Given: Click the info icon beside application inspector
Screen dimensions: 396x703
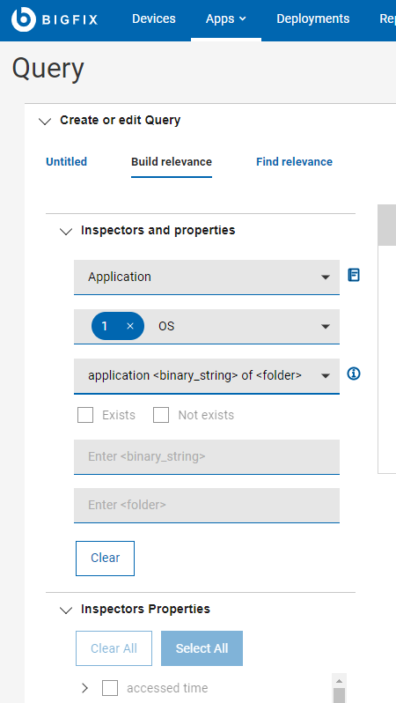Looking at the screenshot, I should pos(354,374).
